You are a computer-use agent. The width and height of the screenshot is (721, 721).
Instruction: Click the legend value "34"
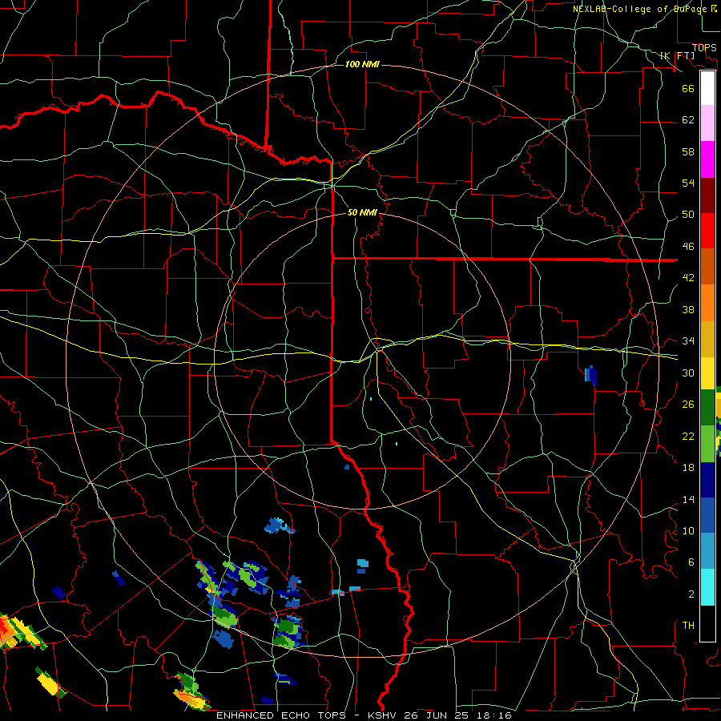pos(688,341)
